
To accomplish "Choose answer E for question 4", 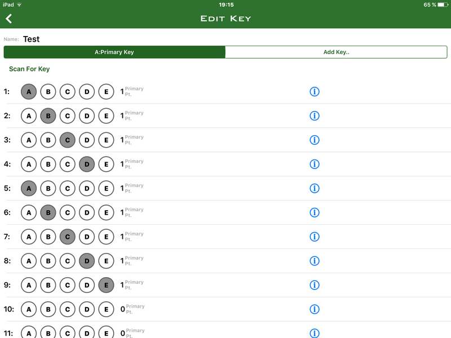I will pyautogui.click(x=106, y=164).
